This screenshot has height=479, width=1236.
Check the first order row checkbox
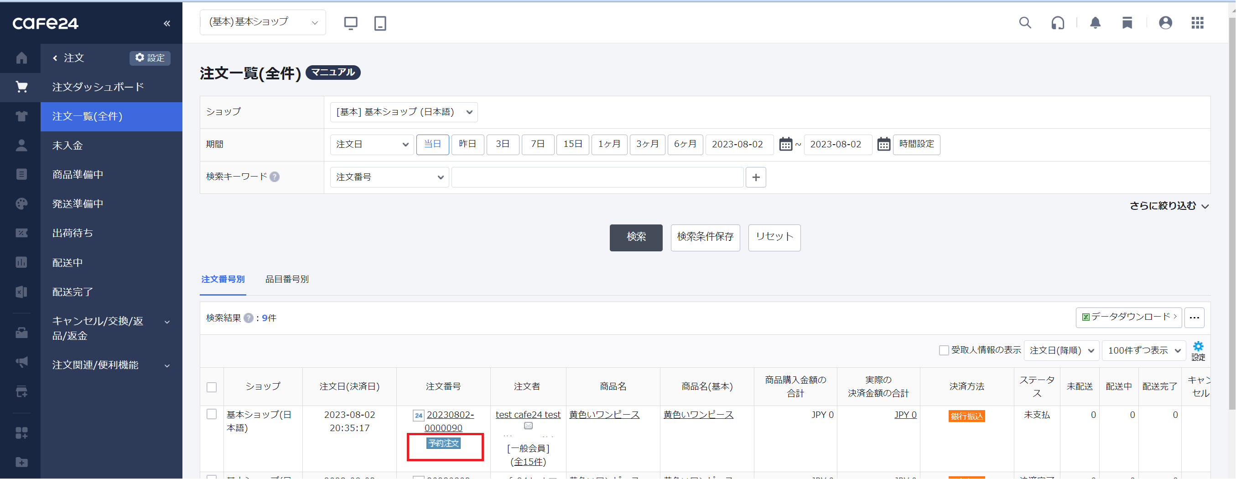pos(212,414)
